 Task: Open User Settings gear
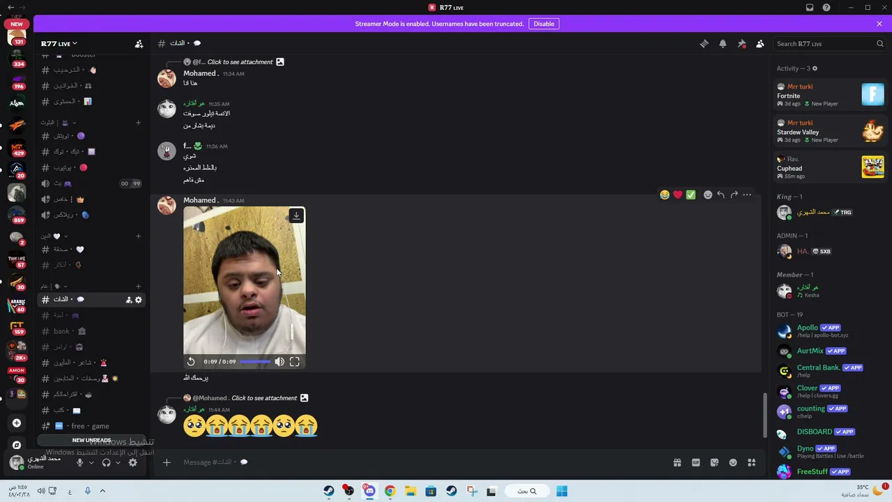click(x=132, y=462)
